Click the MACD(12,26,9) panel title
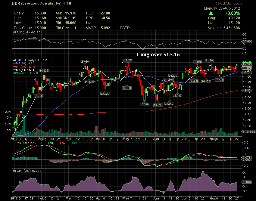 tap(30, 143)
